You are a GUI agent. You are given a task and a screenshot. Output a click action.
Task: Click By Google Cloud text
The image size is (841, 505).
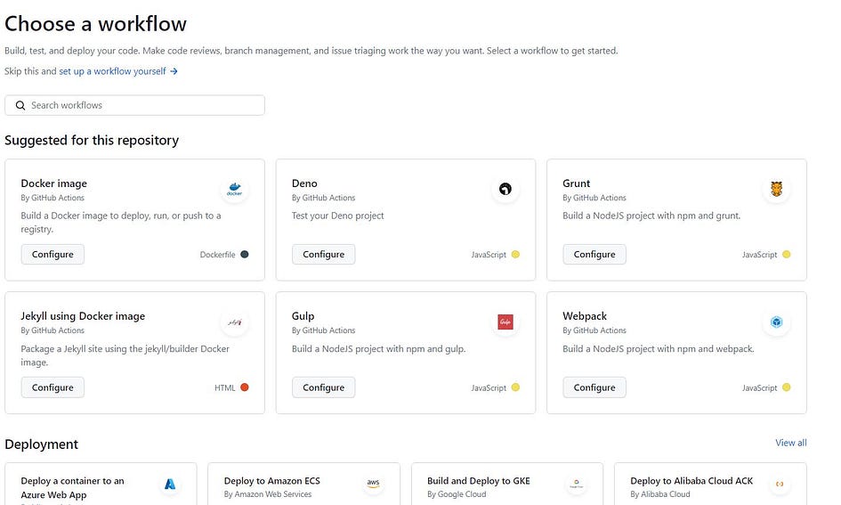(457, 494)
